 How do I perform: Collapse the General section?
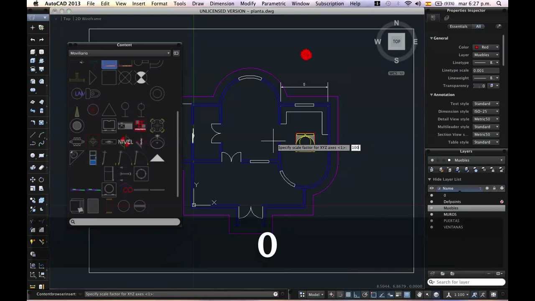click(x=431, y=38)
